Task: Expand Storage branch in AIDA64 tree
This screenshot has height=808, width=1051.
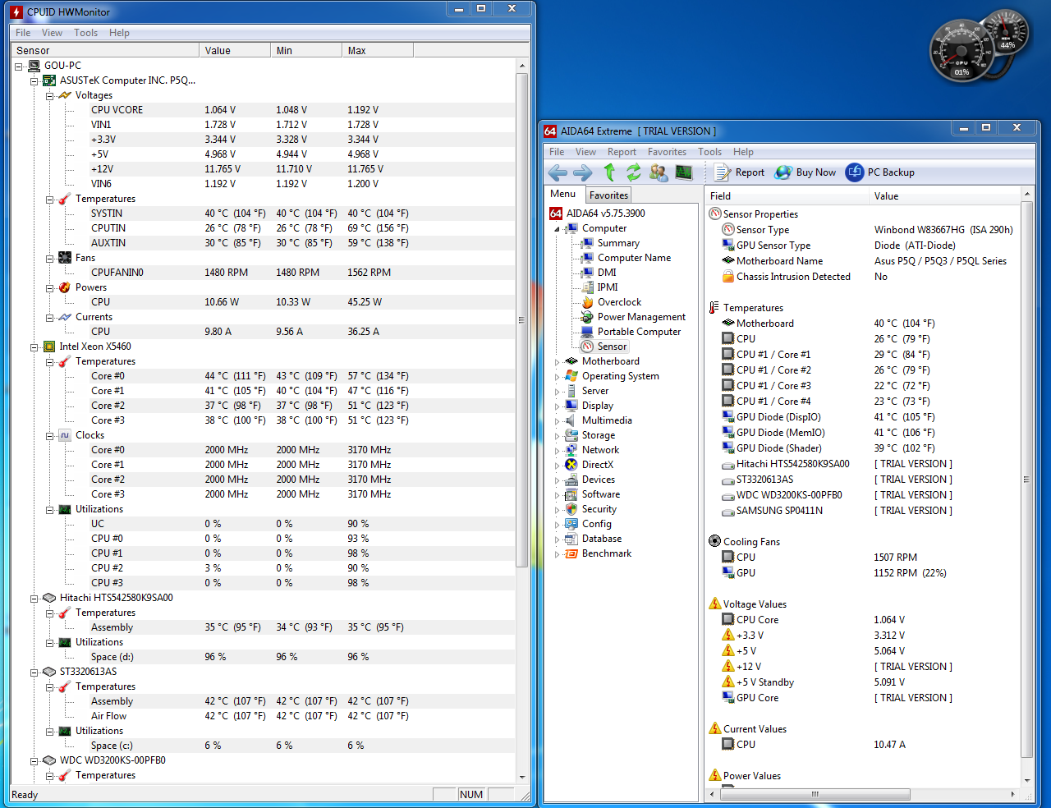Action: (x=557, y=436)
